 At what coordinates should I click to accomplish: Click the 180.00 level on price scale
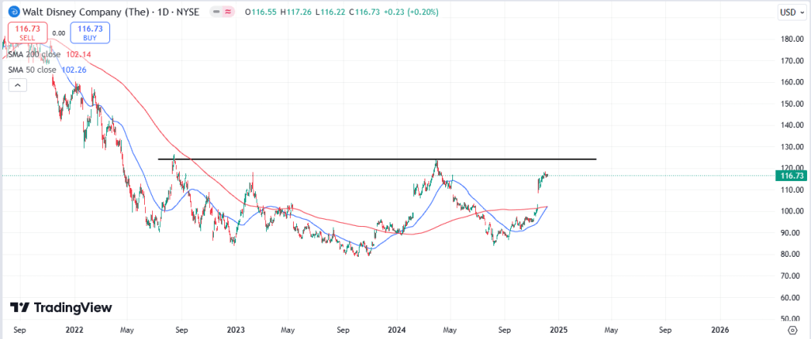789,39
